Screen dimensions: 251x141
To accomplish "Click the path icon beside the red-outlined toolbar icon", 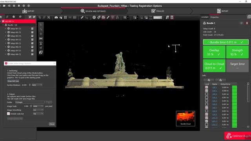I will 167,17.
